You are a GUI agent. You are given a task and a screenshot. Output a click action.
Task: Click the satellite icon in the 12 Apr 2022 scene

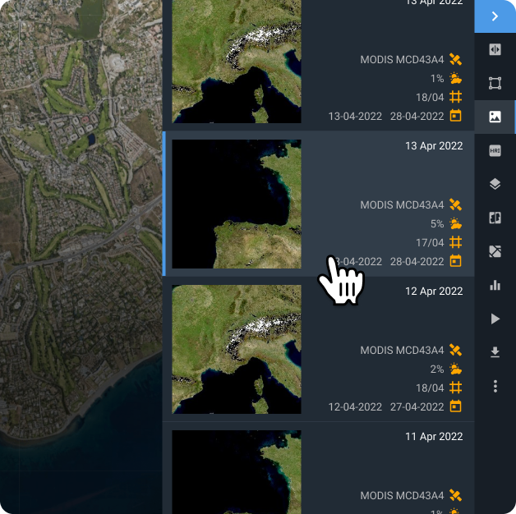point(455,350)
